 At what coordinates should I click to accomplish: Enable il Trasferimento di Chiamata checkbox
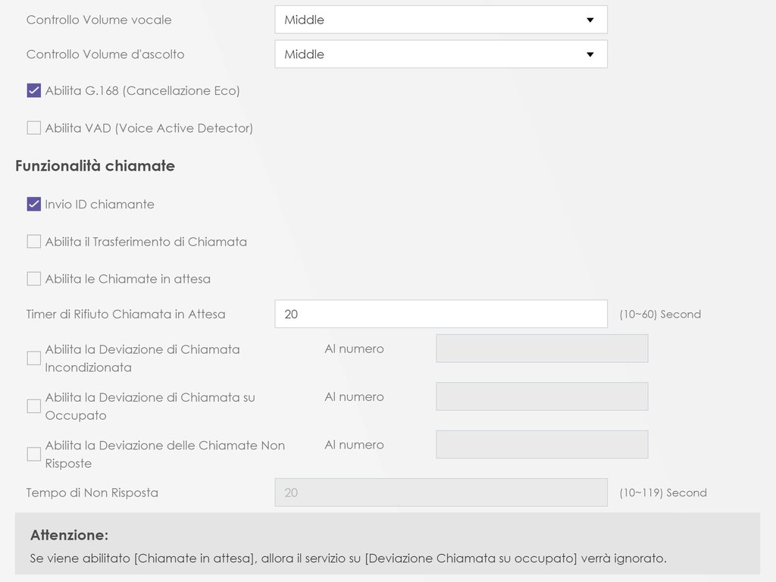(x=34, y=242)
